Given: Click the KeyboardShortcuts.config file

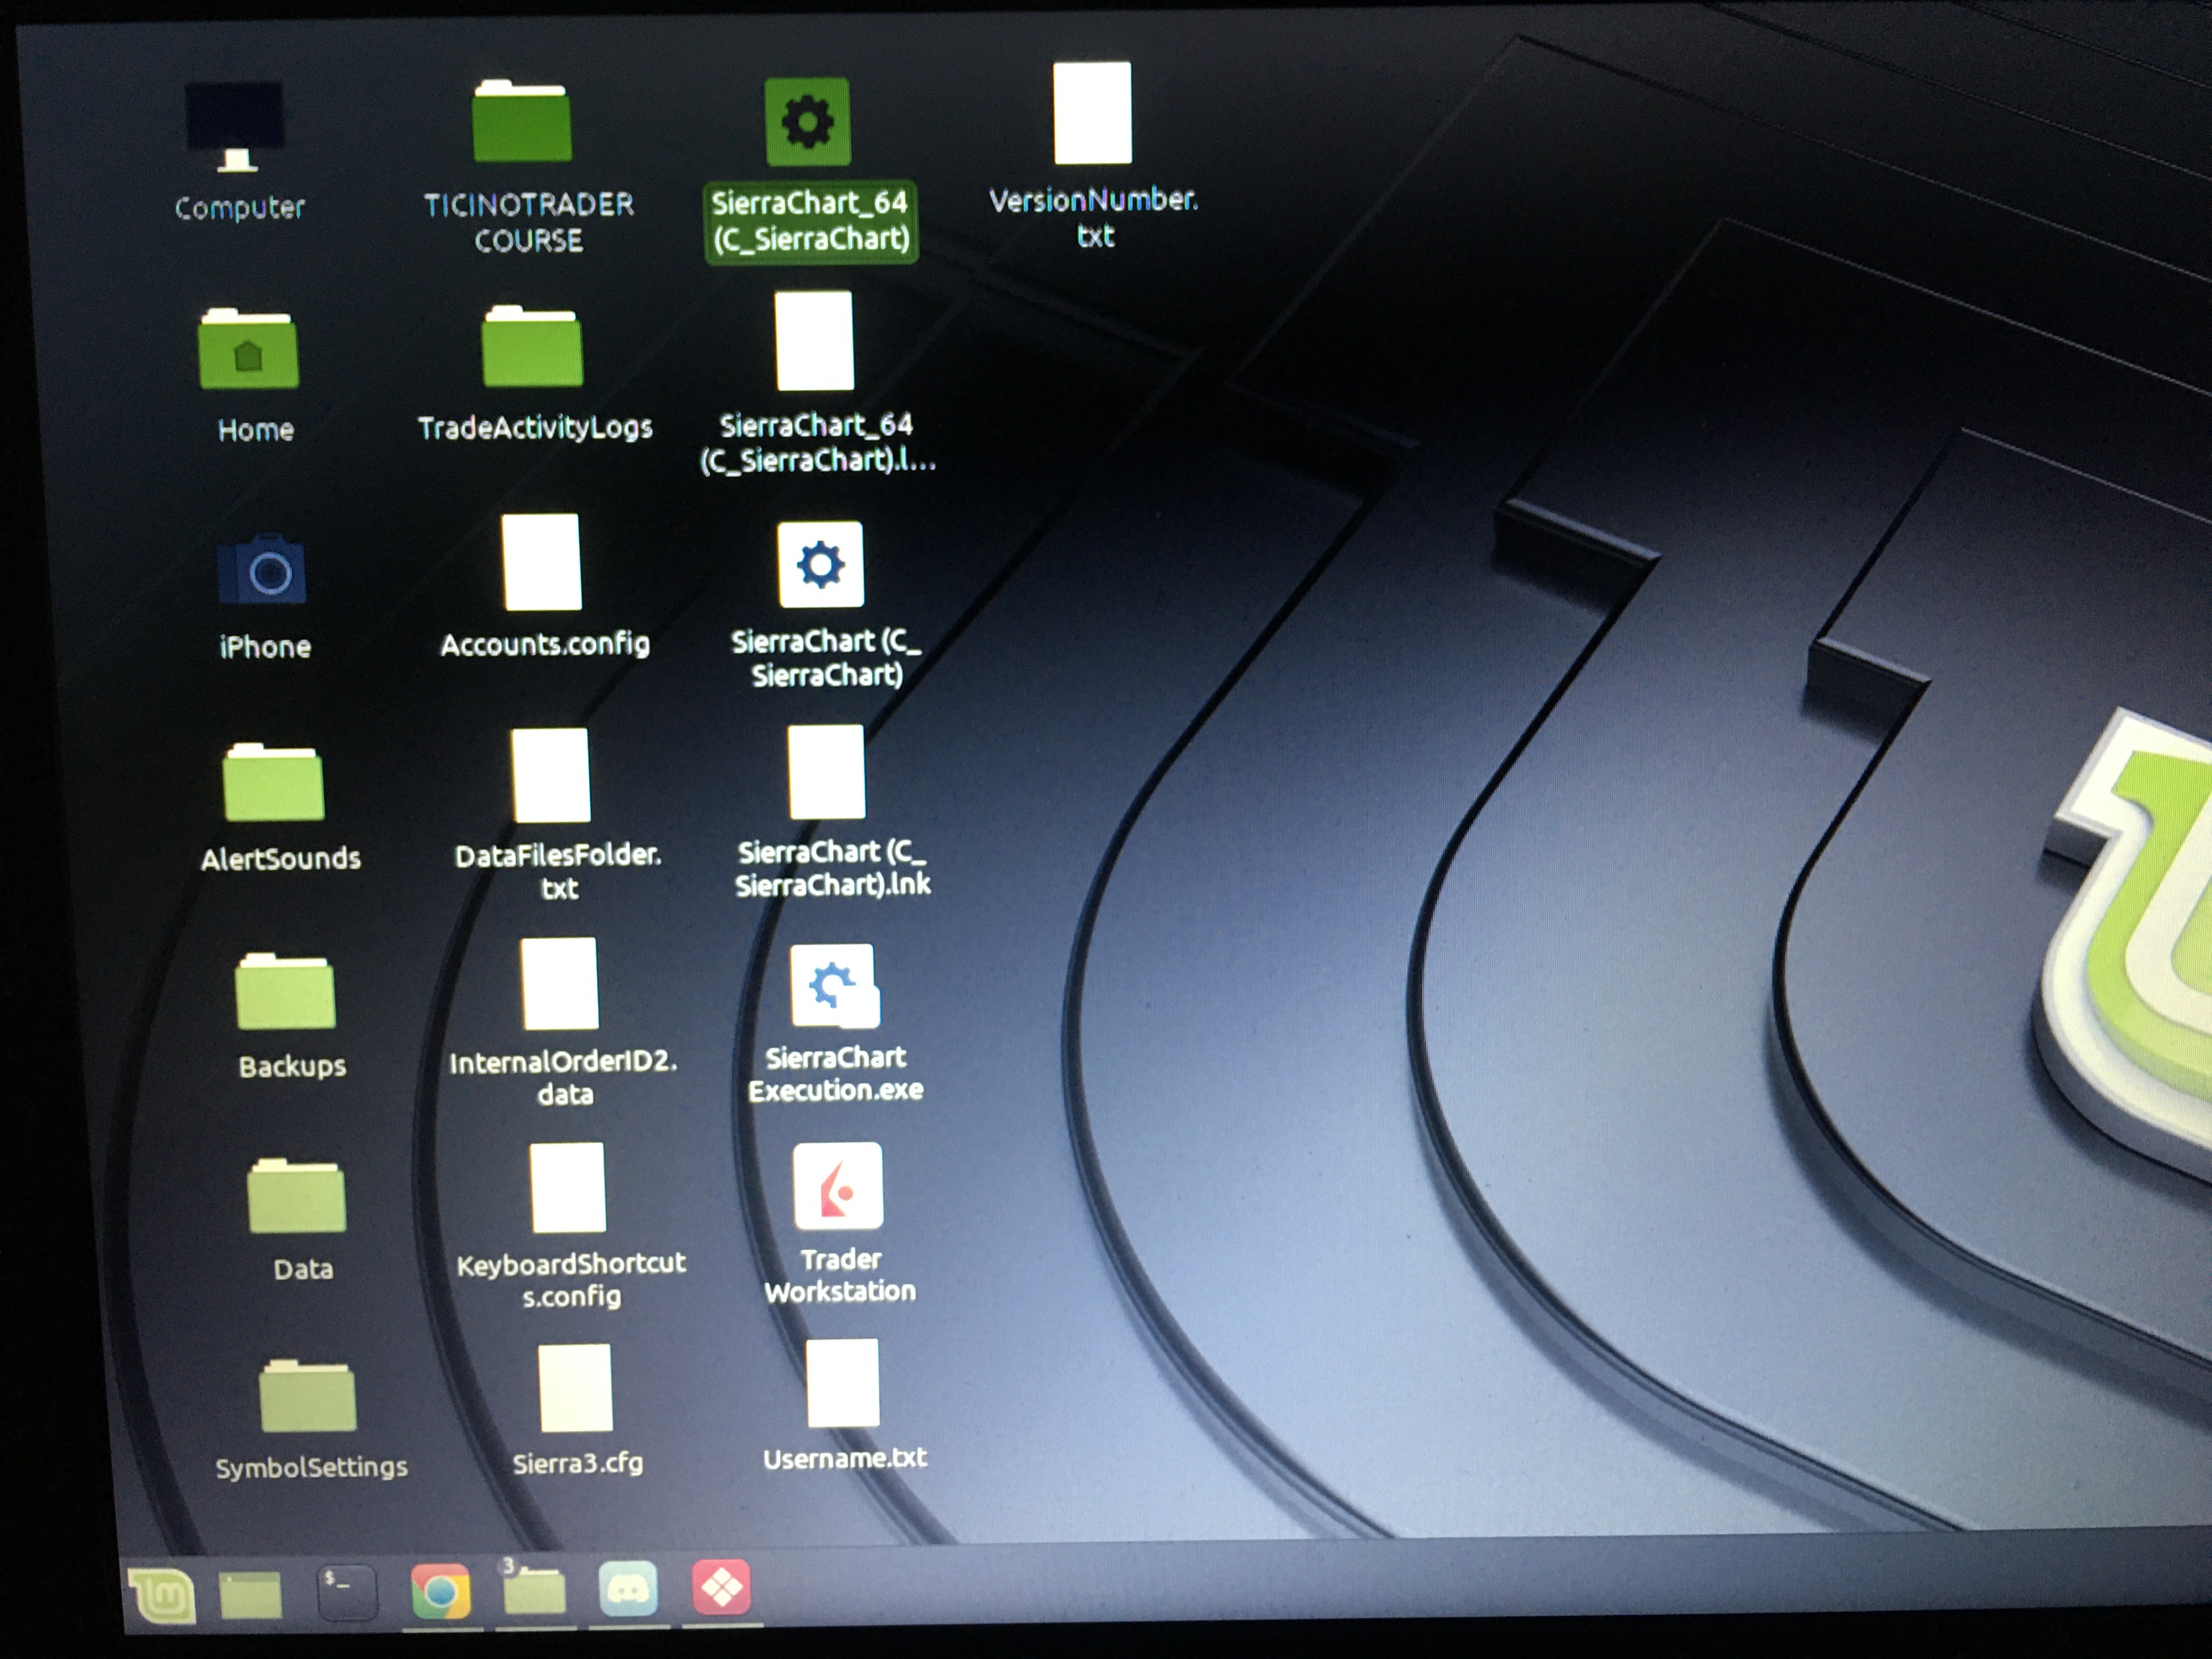Looking at the screenshot, I should pos(568,1189).
